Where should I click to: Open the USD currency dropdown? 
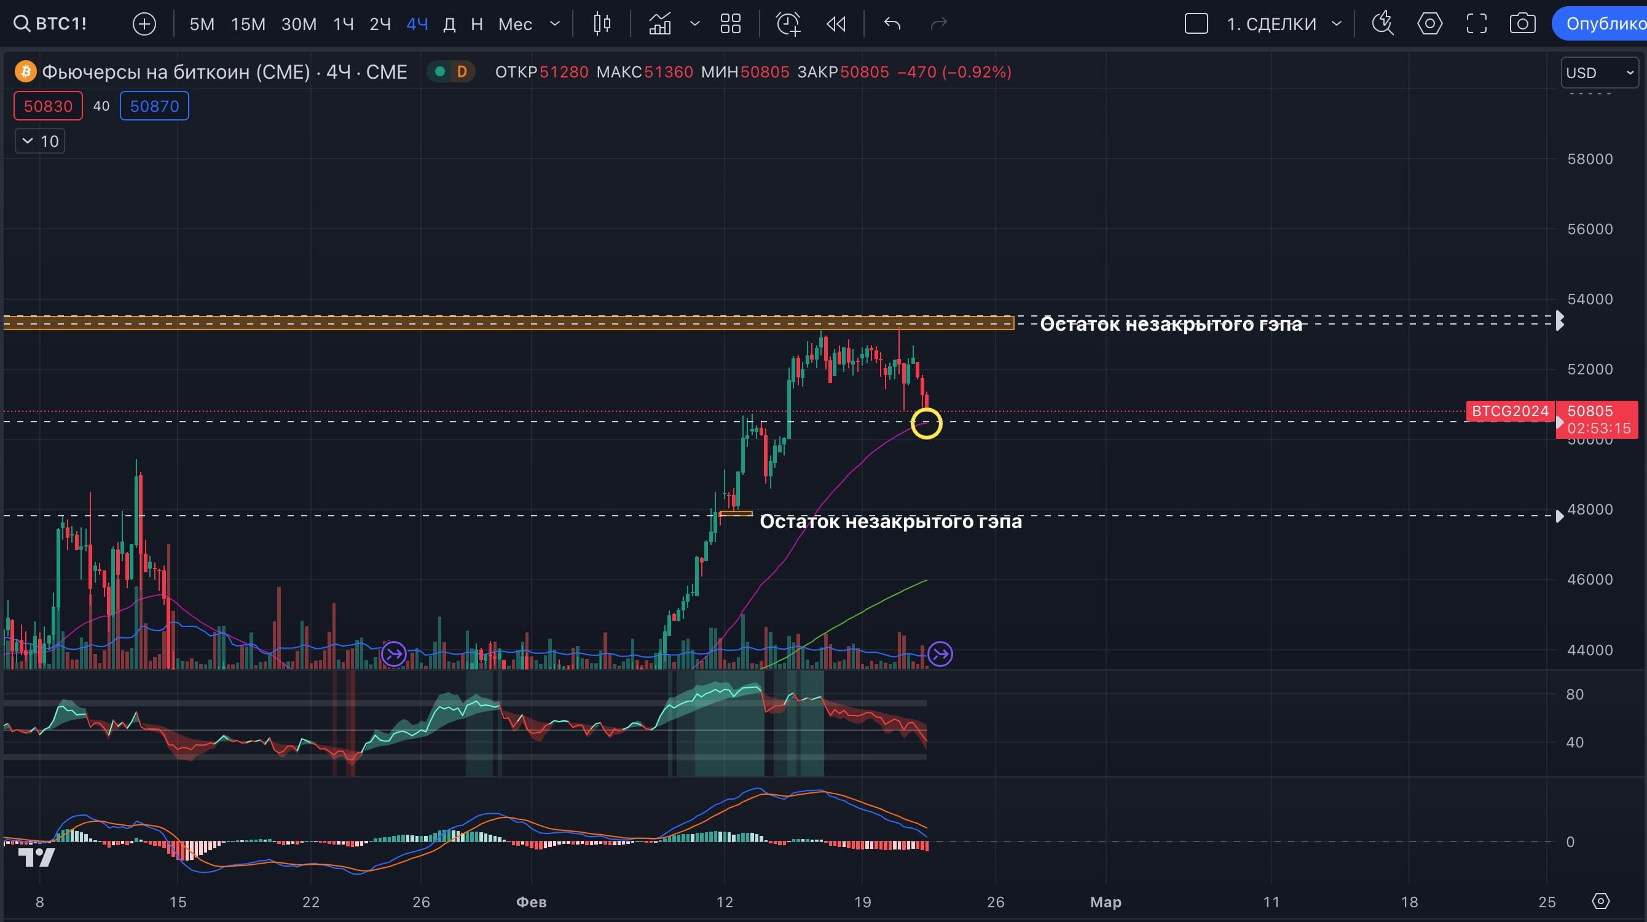coord(1599,73)
